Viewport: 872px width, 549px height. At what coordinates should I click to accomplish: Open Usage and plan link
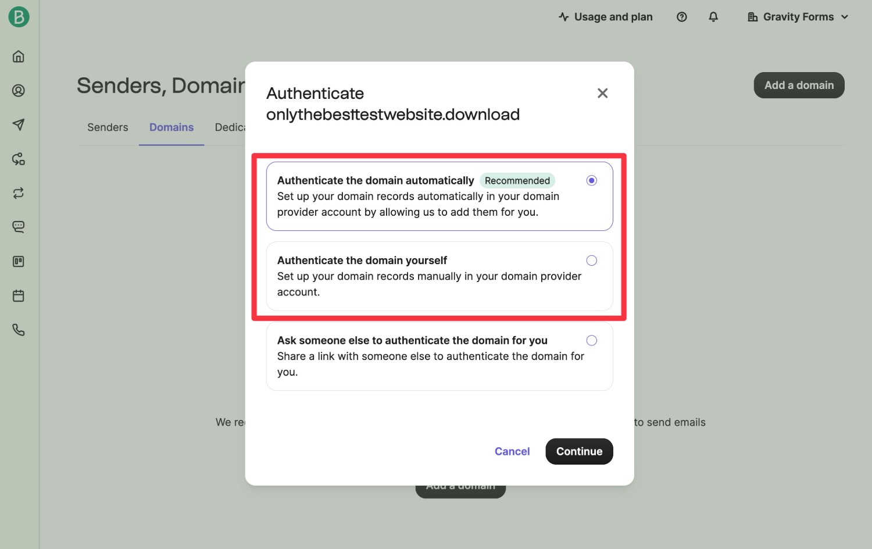point(605,17)
